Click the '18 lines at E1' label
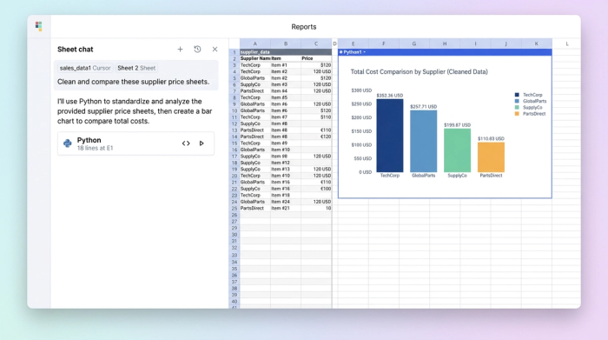 pyautogui.click(x=95, y=148)
